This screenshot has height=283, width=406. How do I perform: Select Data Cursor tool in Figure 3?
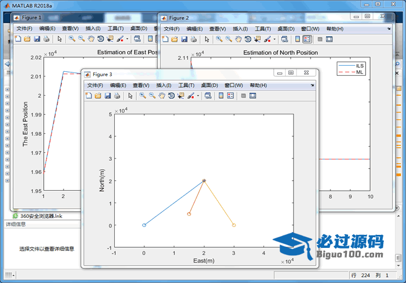pyautogui.click(x=181, y=96)
